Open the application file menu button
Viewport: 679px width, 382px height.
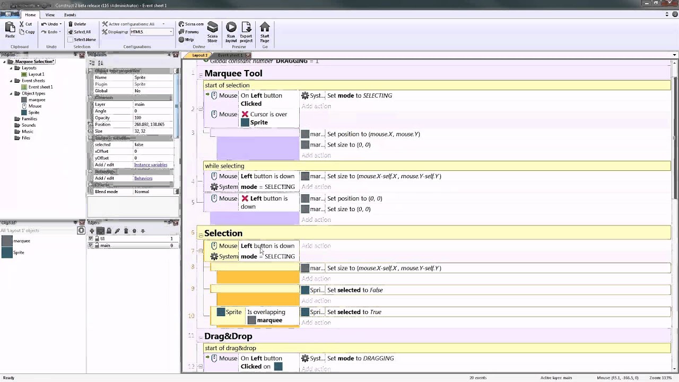click(11, 14)
